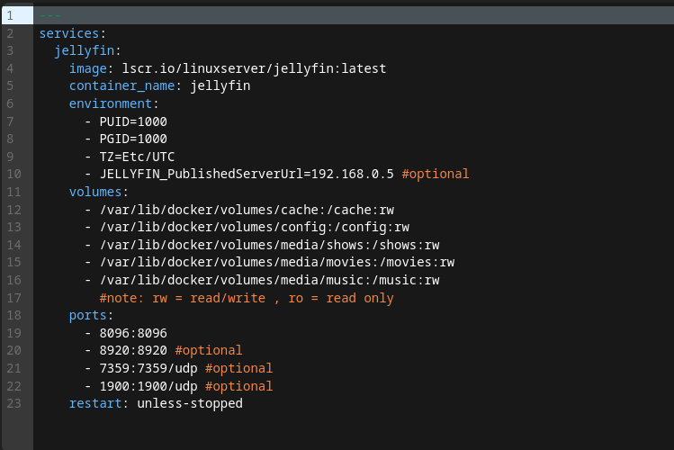The image size is (674, 450).
Task: Click the config volume mapping line
Action: [x=254, y=227]
